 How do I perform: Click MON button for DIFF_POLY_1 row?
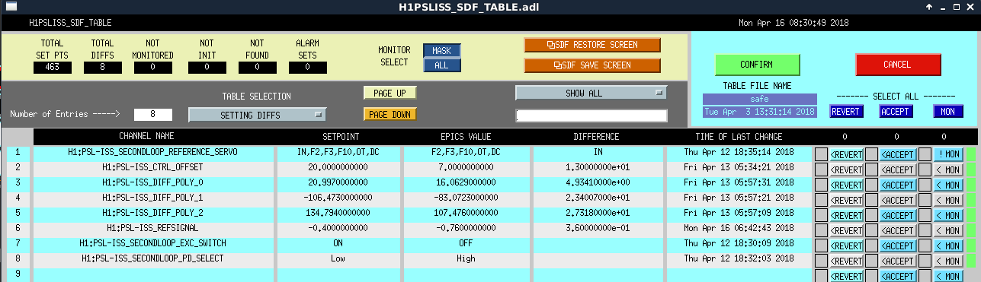pos(948,199)
